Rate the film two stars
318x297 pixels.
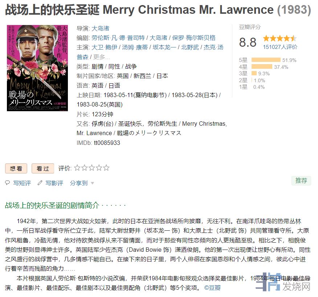[85, 168]
